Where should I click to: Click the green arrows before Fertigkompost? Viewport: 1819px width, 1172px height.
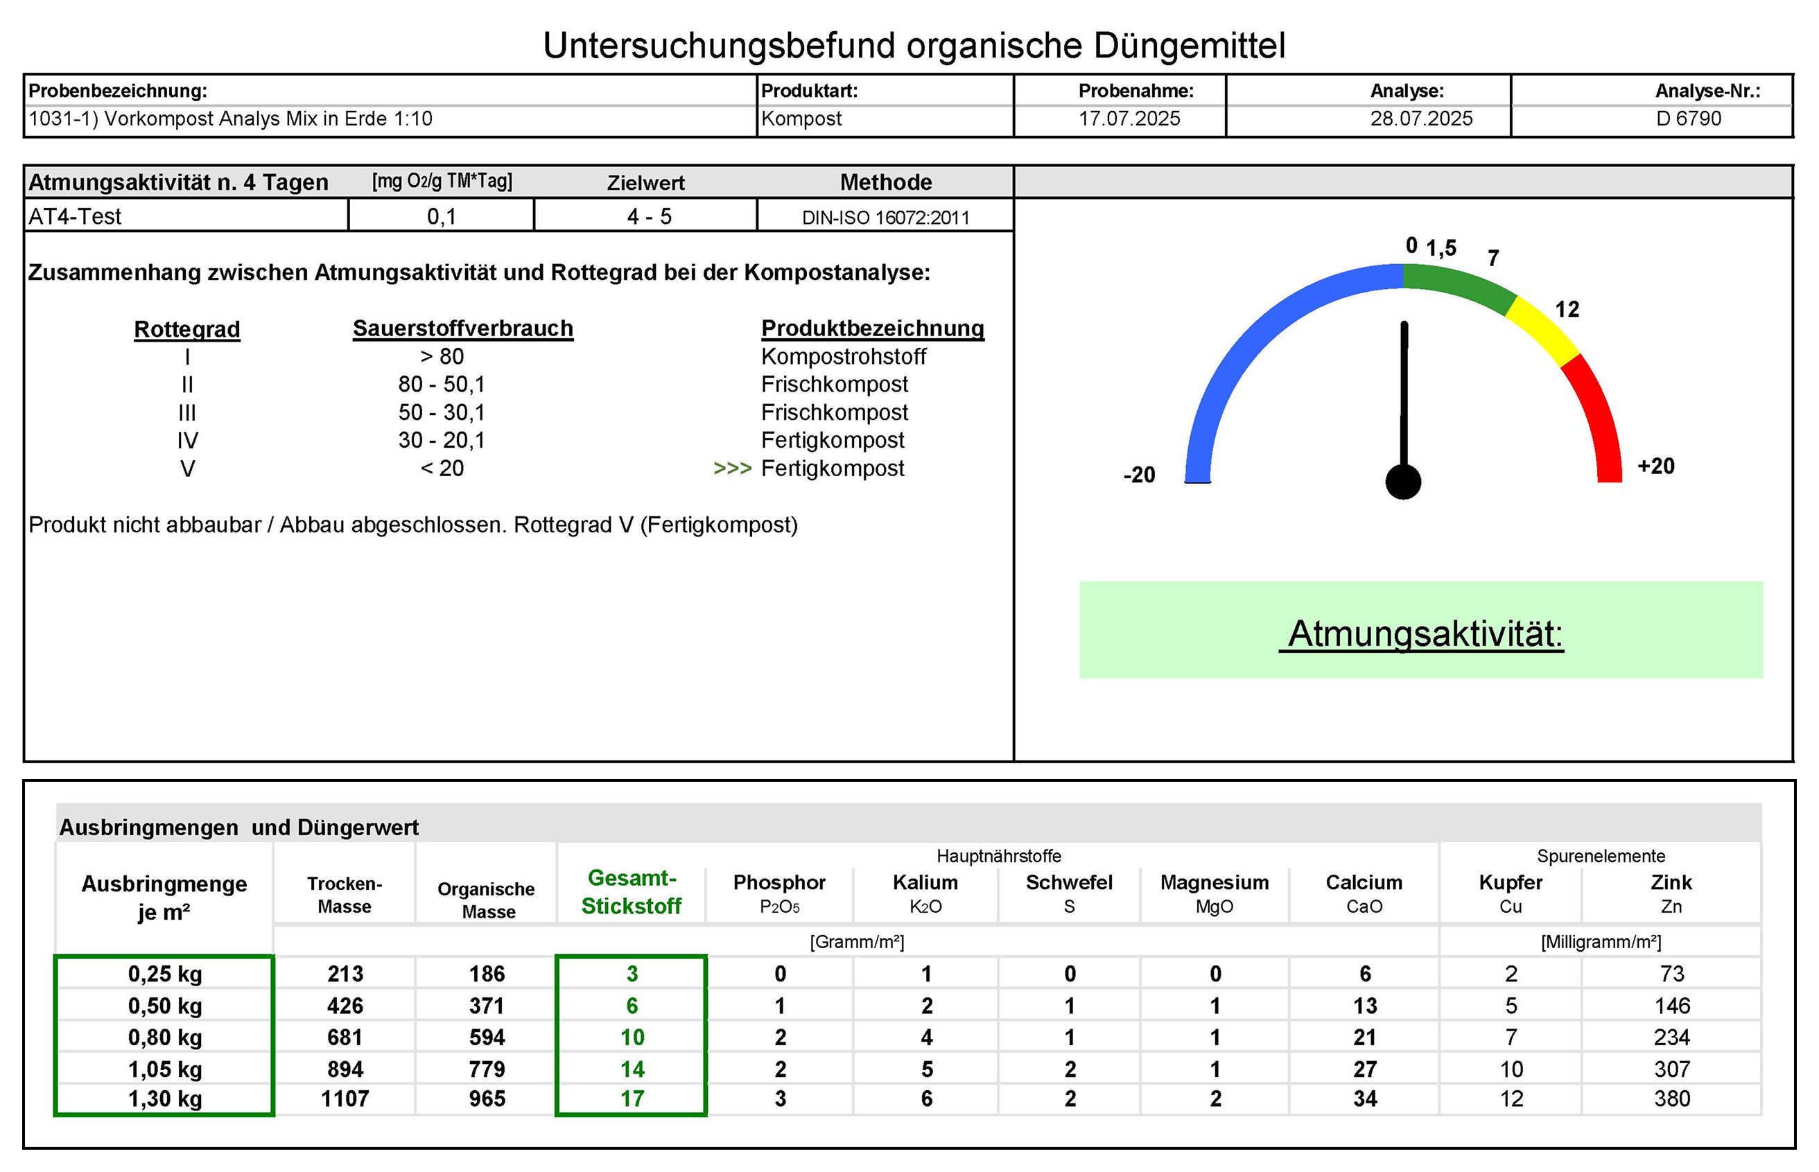point(731,469)
